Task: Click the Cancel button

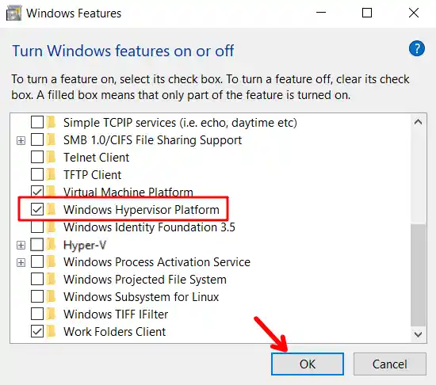Action: 389,364
